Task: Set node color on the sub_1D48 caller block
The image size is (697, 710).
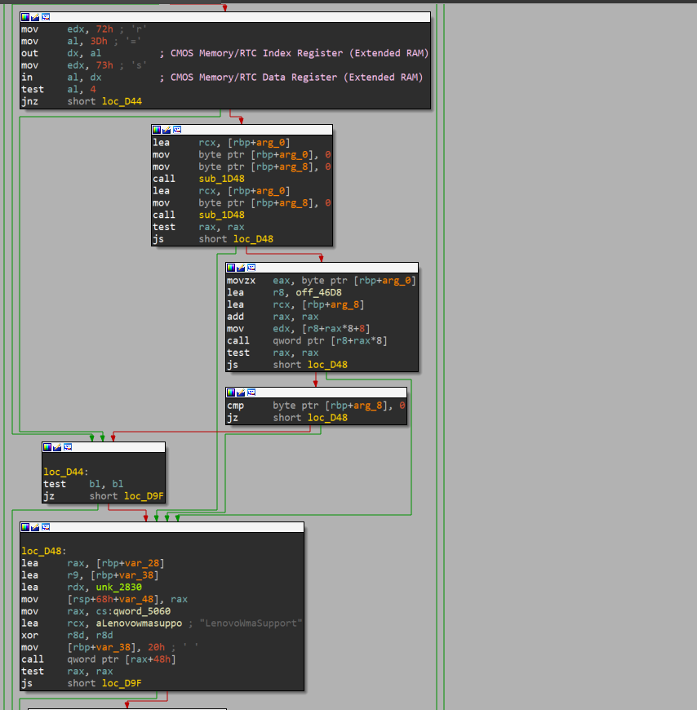Action: (157, 130)
